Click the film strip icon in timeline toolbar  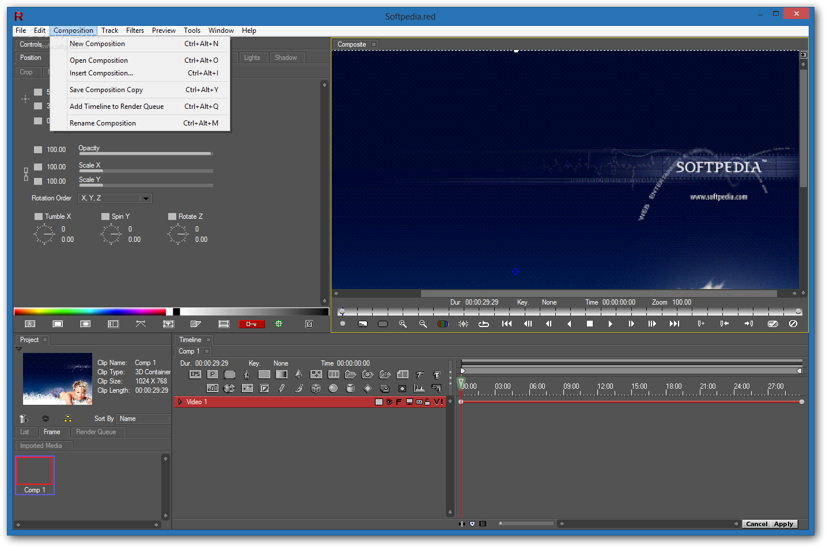[334, 374]
